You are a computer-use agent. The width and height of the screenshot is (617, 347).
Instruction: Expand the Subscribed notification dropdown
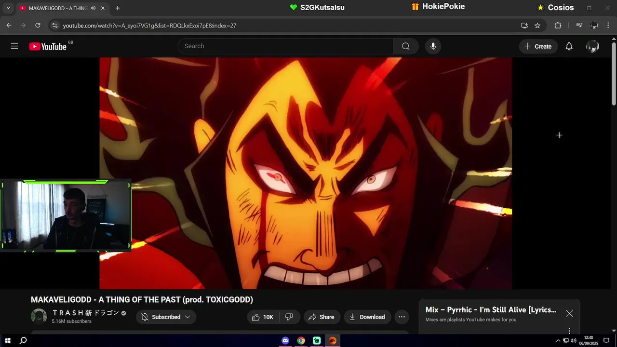[166, 317]
